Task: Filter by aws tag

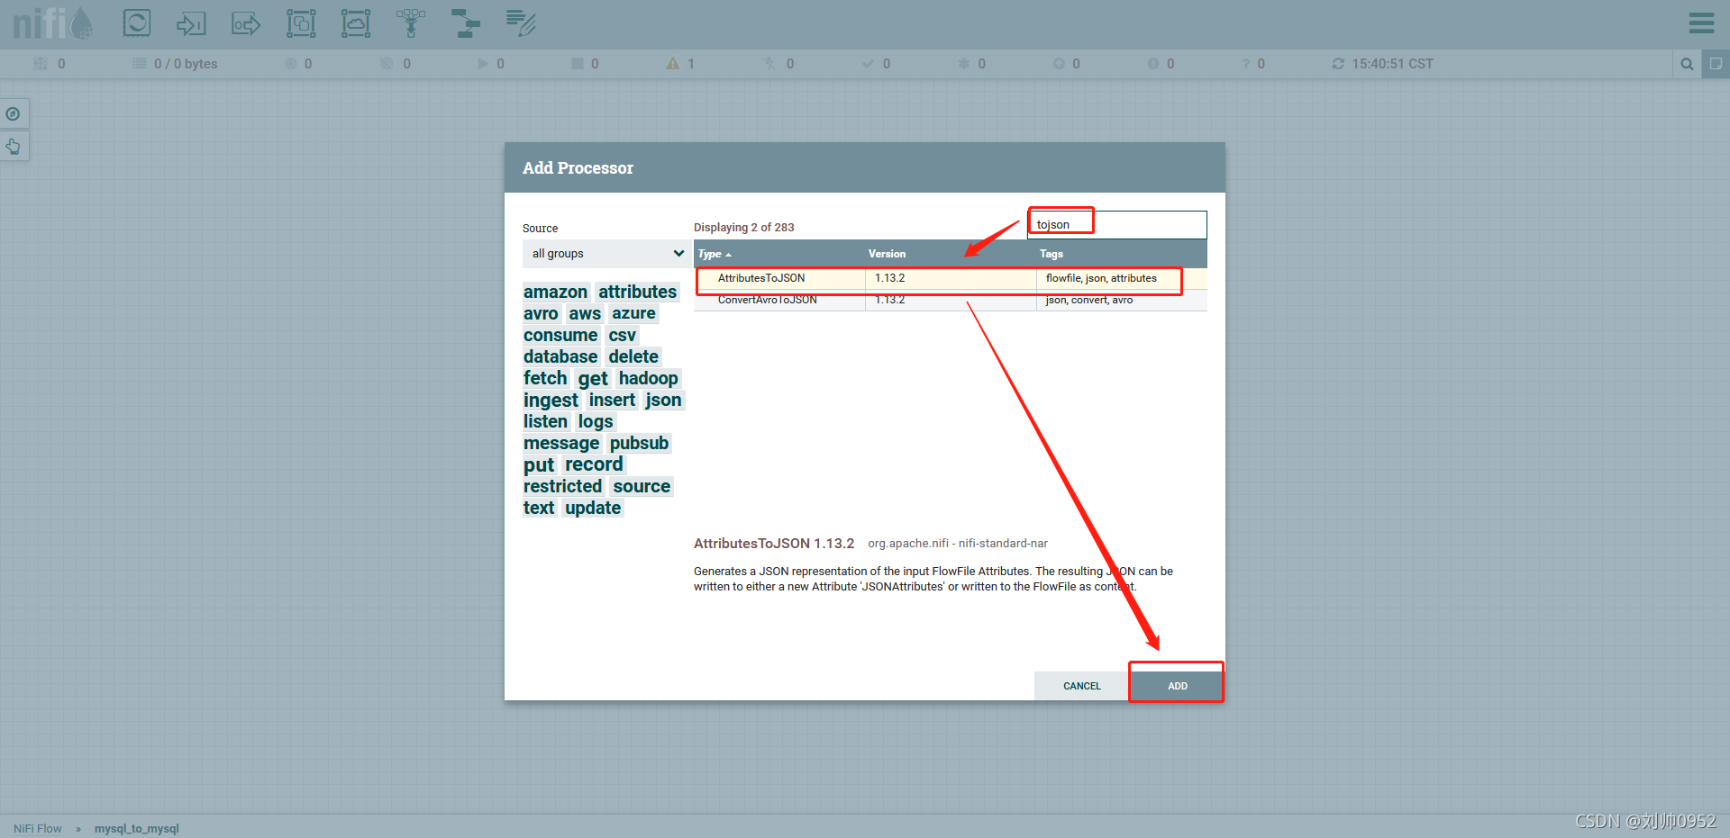Action: pyautogui.click(x=585, y=313)
